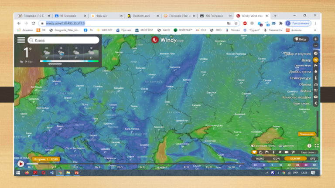
Task: Select the Волны waves layer icon
Action: [316, 91]
